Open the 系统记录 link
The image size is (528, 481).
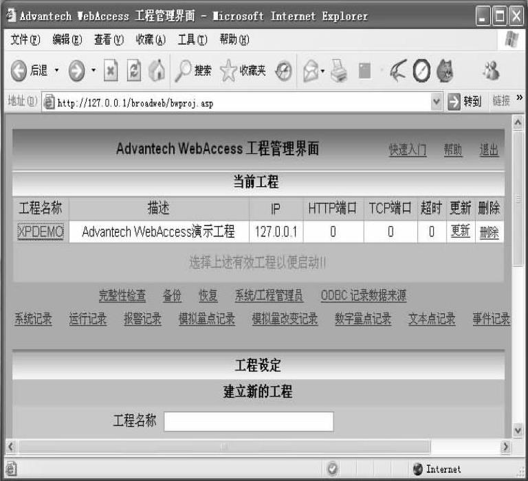[x=33, y=319]
